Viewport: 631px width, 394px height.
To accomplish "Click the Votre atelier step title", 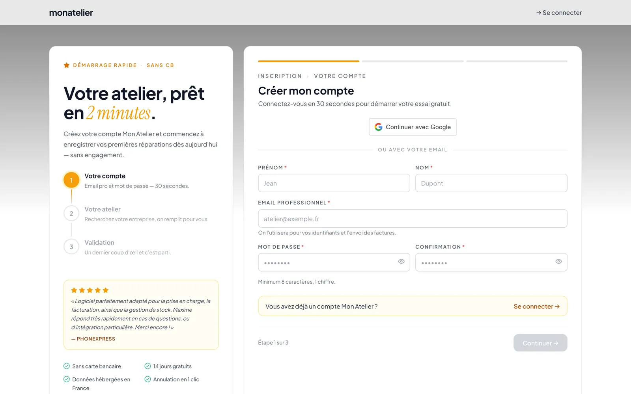I will [x=103, y=209].
